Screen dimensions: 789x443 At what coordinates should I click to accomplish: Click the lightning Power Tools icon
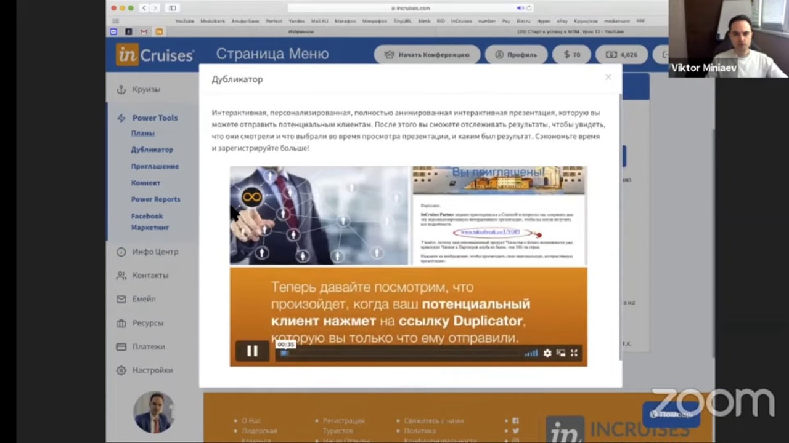[121, 118]
